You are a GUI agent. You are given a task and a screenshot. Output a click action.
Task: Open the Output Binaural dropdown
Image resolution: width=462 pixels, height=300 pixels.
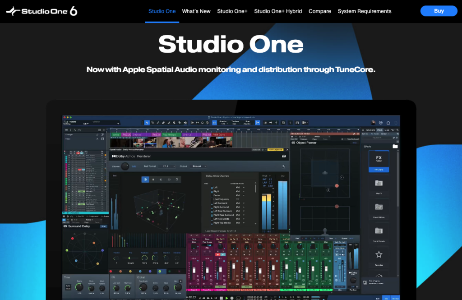(199, 166)
